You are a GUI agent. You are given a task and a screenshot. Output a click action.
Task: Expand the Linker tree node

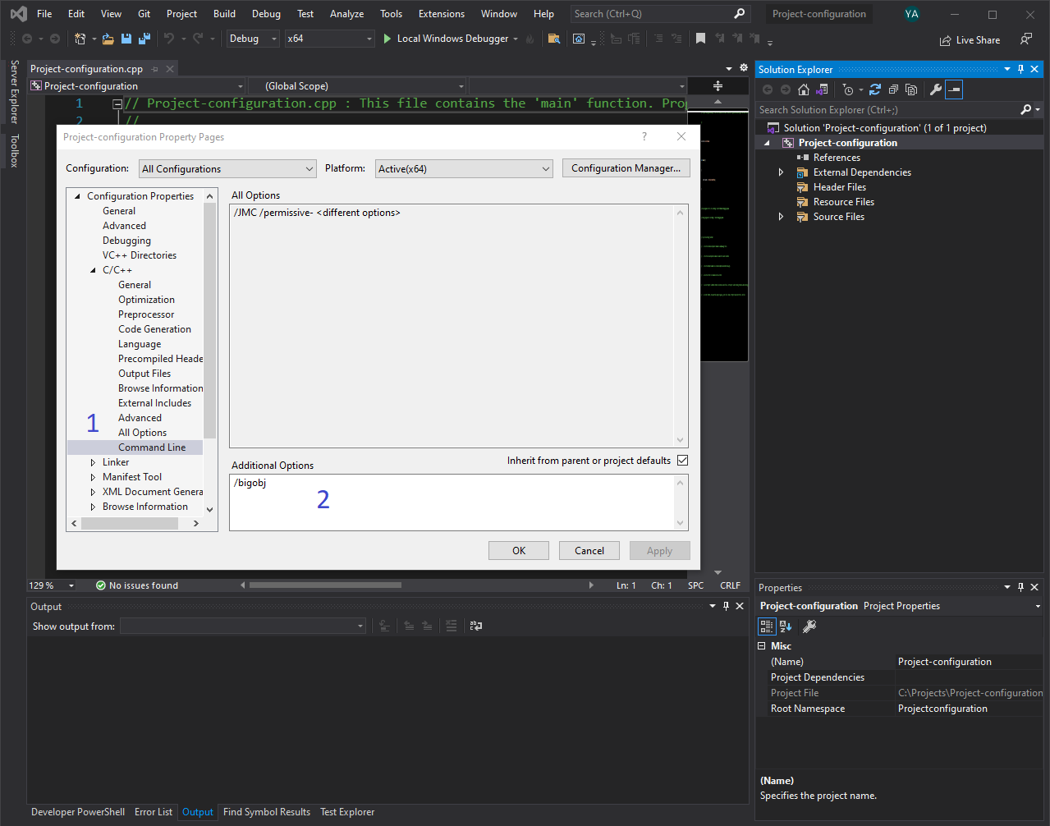click(92, 462)
